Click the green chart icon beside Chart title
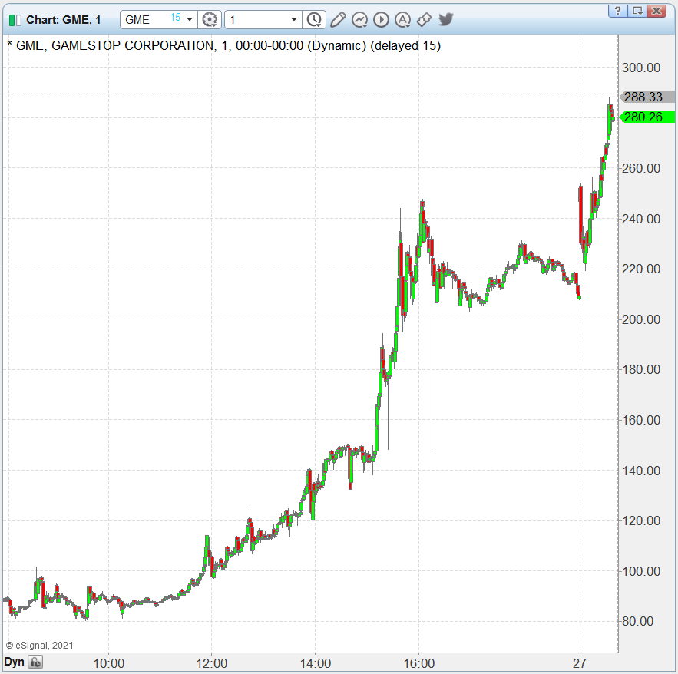The height and width of the screenshot is (674, 678). 15,20
